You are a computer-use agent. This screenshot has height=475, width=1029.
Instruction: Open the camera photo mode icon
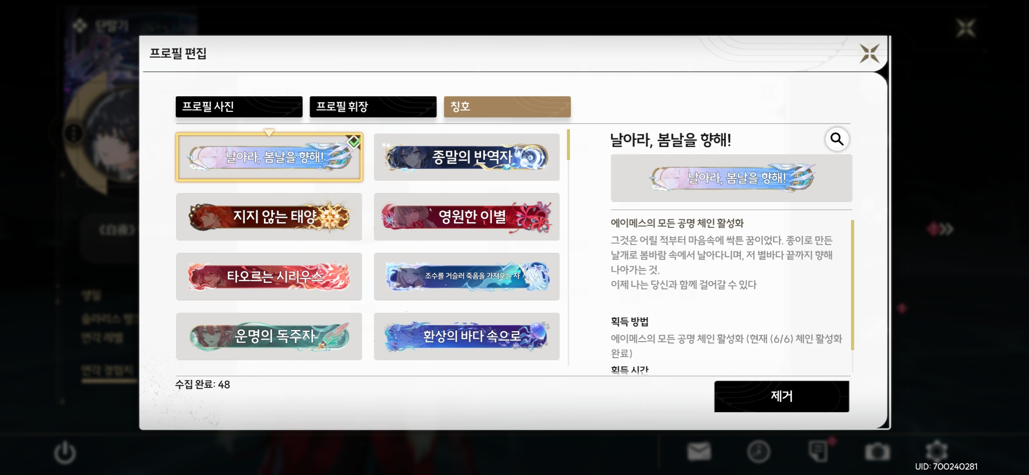877,452
